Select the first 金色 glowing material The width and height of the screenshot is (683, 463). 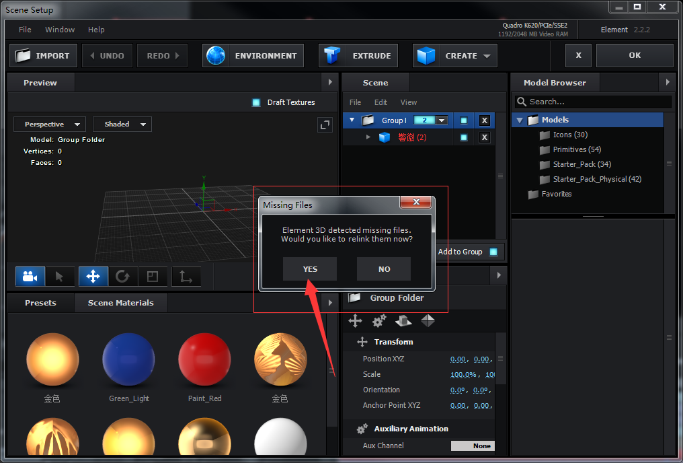click(x=52, y=360)
